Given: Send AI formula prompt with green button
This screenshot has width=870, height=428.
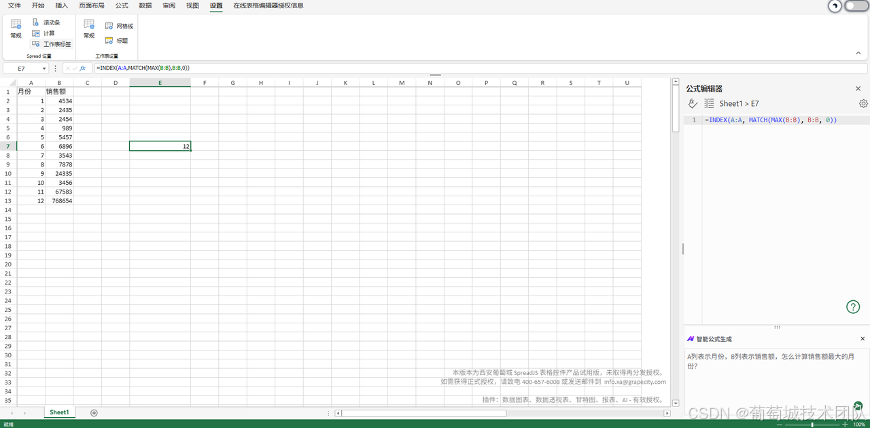Looking at the screenshot, I should pos(858,406).
